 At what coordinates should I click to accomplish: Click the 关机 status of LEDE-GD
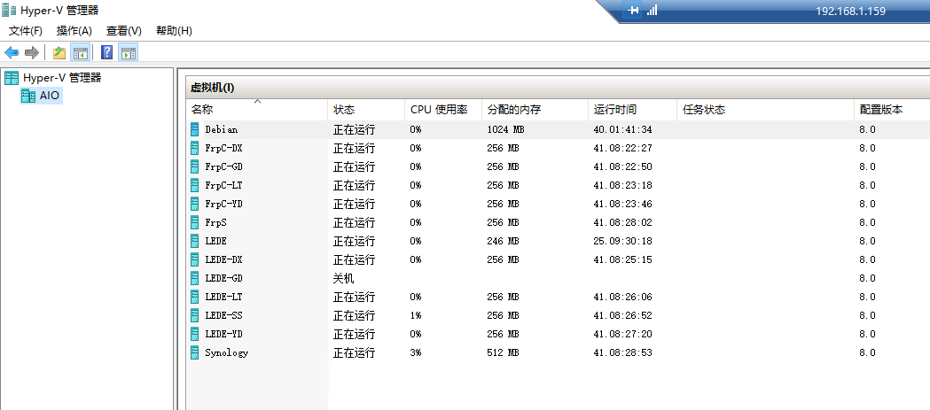tap(343, 278)
